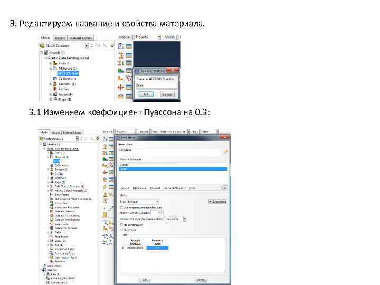380x285 pixels.
Task: Click the Create Datum Axis line icon
Action: pyautogui.click(x=111, y=208)
